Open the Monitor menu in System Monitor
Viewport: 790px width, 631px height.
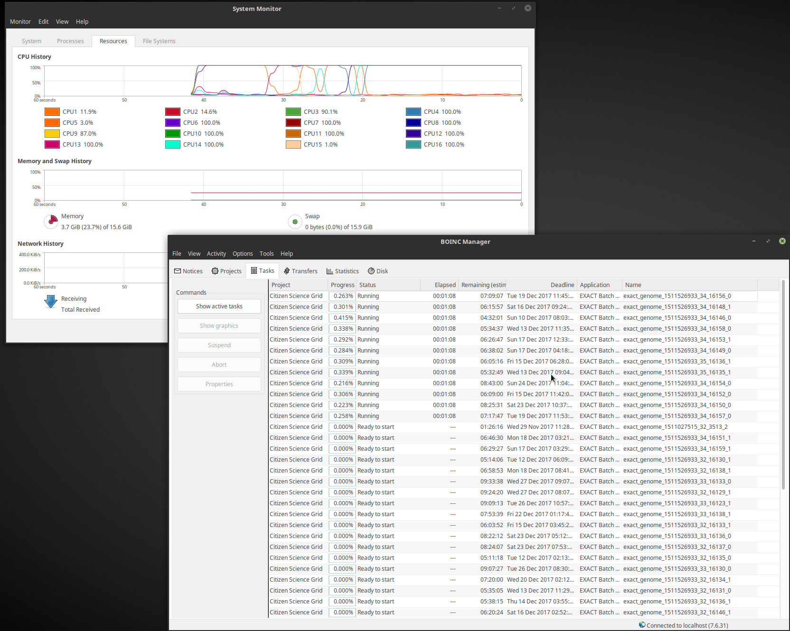pyautogui.click(x=20, y=22)
